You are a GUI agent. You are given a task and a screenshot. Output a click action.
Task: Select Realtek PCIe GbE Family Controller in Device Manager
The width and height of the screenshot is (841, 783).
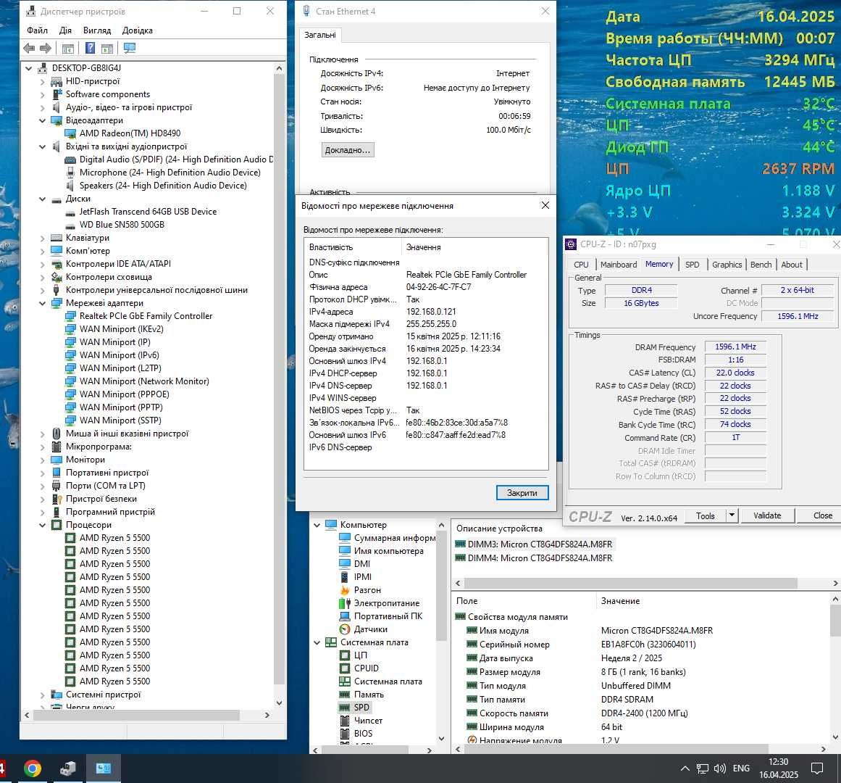pos(146,316)
